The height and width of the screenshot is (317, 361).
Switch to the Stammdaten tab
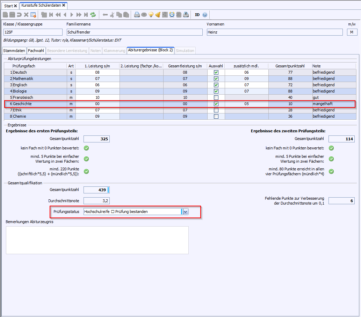14,51
